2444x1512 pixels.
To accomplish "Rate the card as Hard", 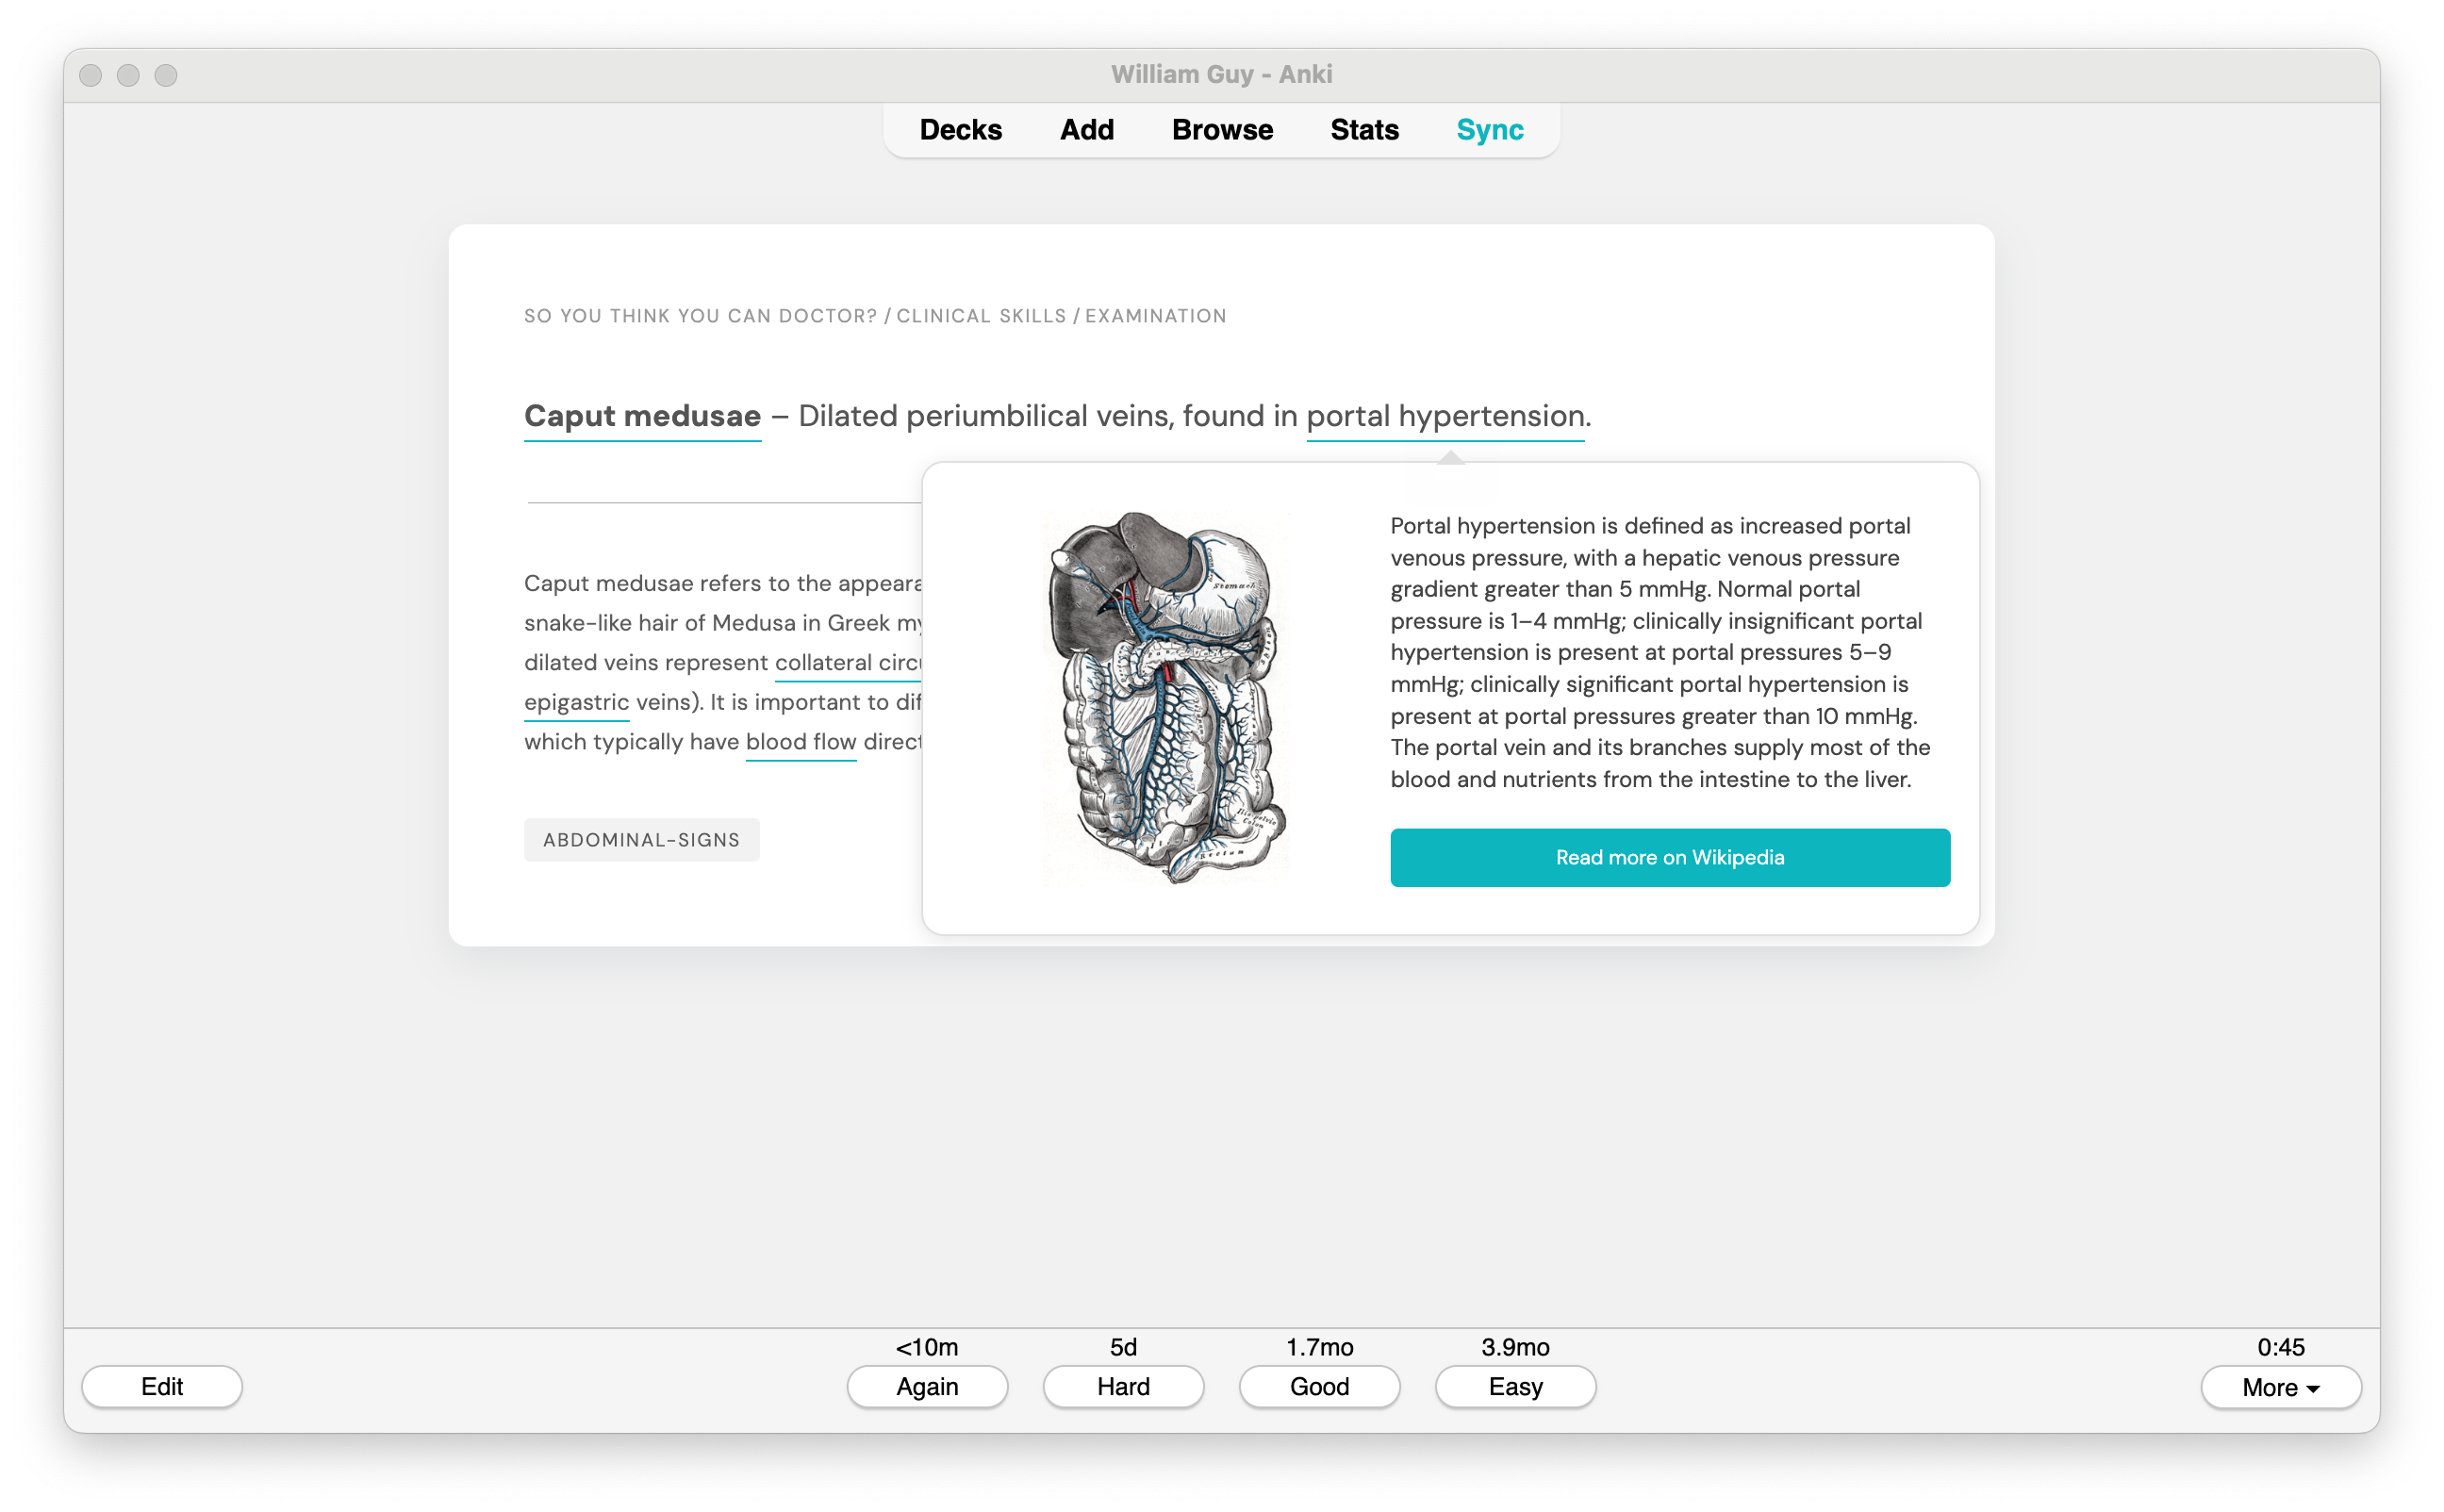I will (x=1123, y=1387).
